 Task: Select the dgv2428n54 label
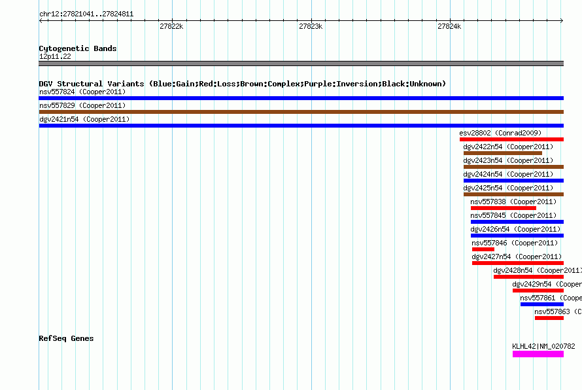(538, 270)
